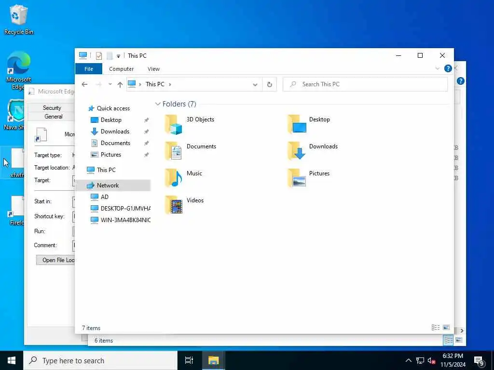Select Downloads under Quick access

115,132
